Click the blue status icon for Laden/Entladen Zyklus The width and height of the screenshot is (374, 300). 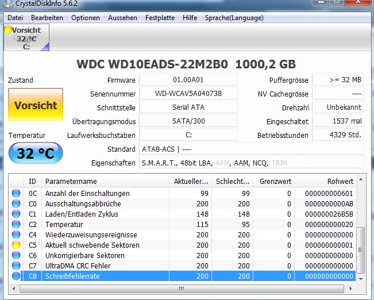(16, 214)
